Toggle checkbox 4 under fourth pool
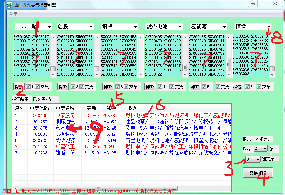Screen dimensions: 285x195 pyautogui.click(x=160, y=87)
